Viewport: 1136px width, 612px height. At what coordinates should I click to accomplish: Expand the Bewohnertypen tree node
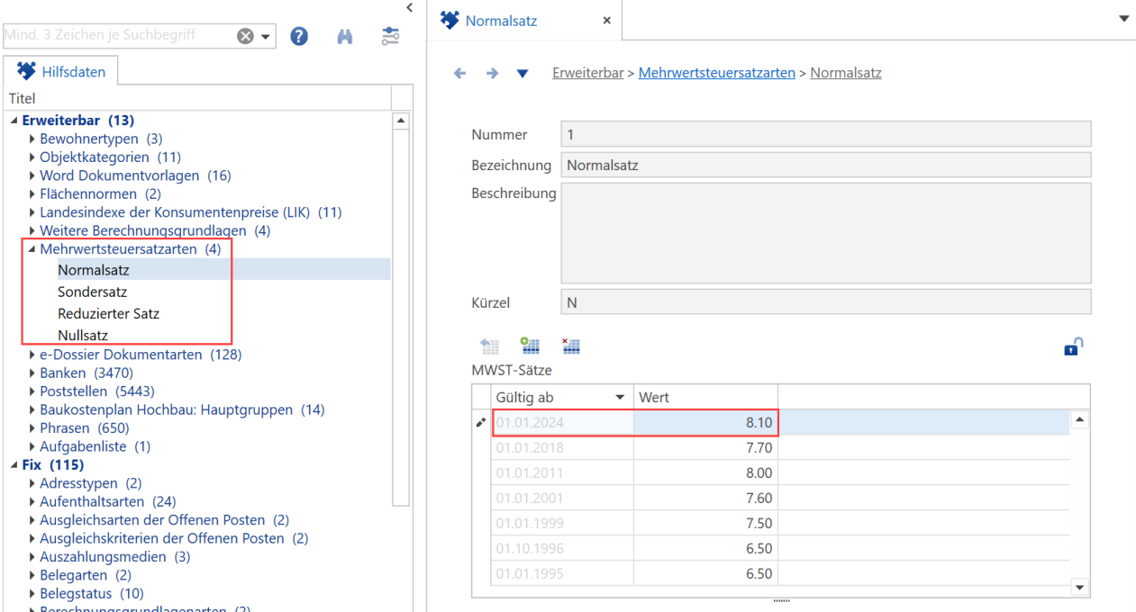(x=32, y=139)
